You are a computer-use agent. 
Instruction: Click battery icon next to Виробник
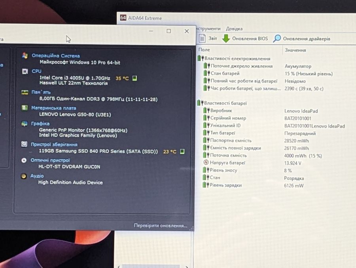click(x=206, y=110)
